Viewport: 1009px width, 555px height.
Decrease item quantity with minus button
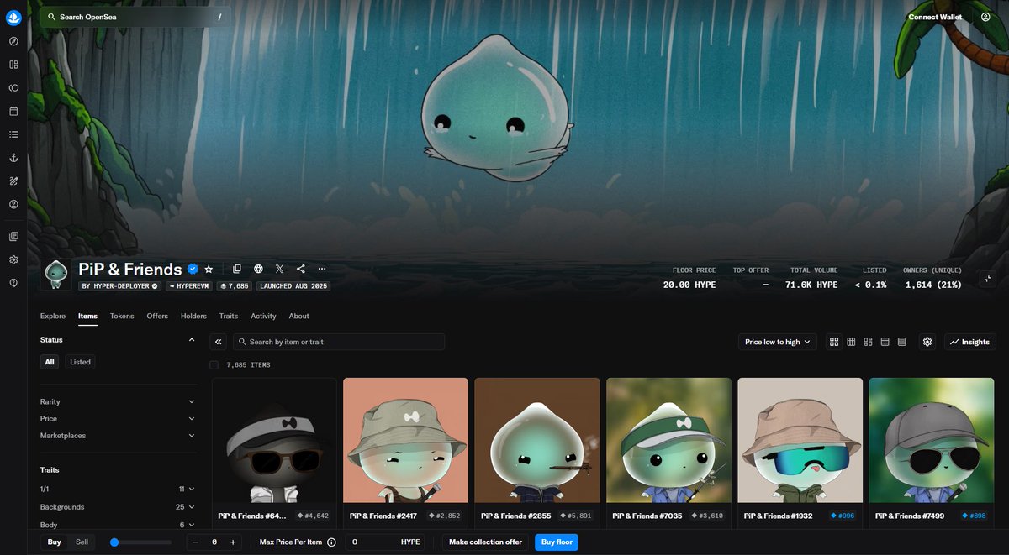click(196, 542)
